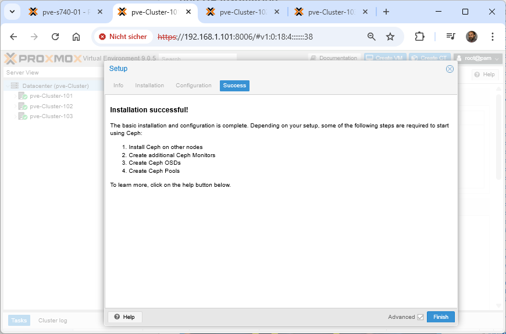Open the root@pam user dropdown

tap(478, 58)
